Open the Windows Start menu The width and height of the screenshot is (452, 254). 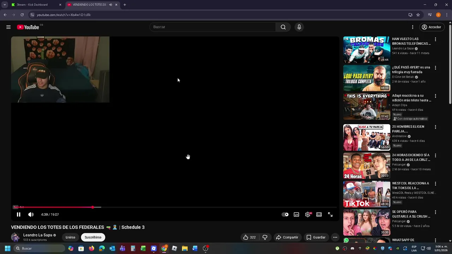(x=7, y=248)
